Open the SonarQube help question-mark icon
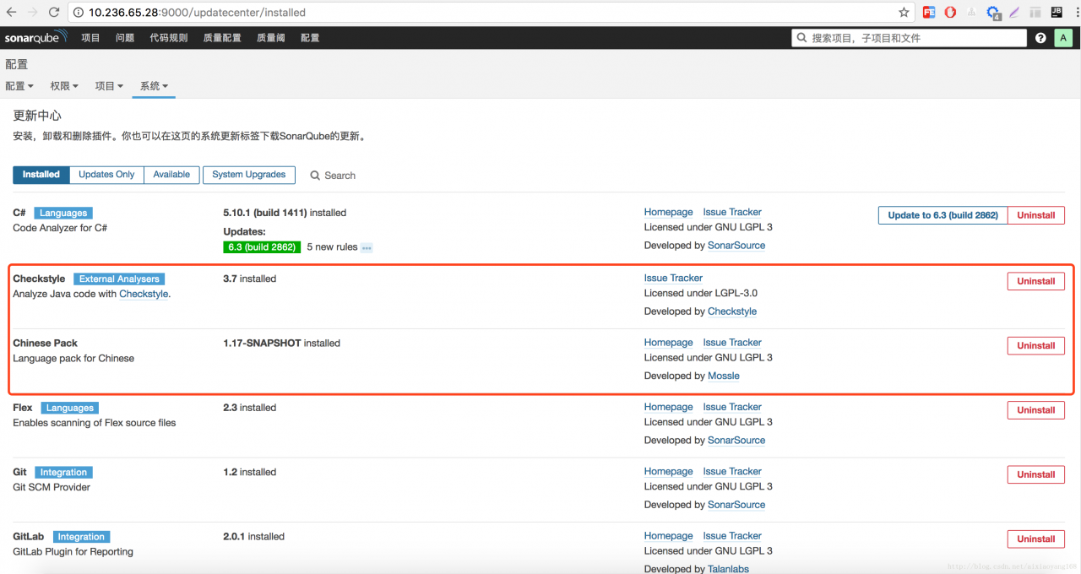 pos(1040,38)
